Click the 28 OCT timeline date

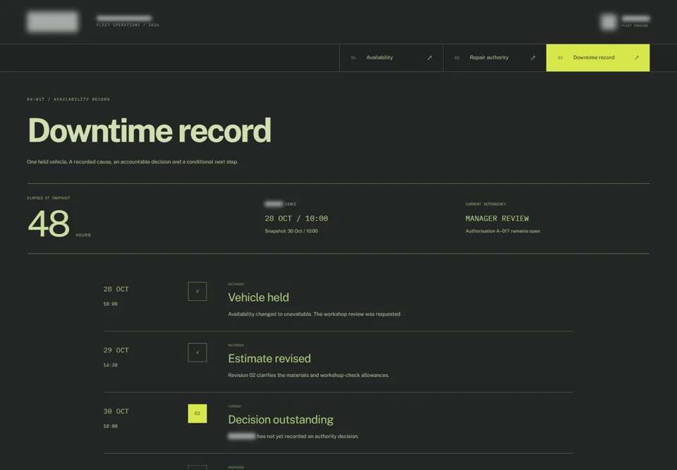116,289
